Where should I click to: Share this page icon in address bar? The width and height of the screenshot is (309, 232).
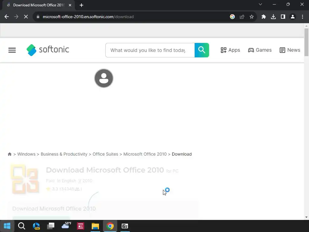(x=242, y=17)
